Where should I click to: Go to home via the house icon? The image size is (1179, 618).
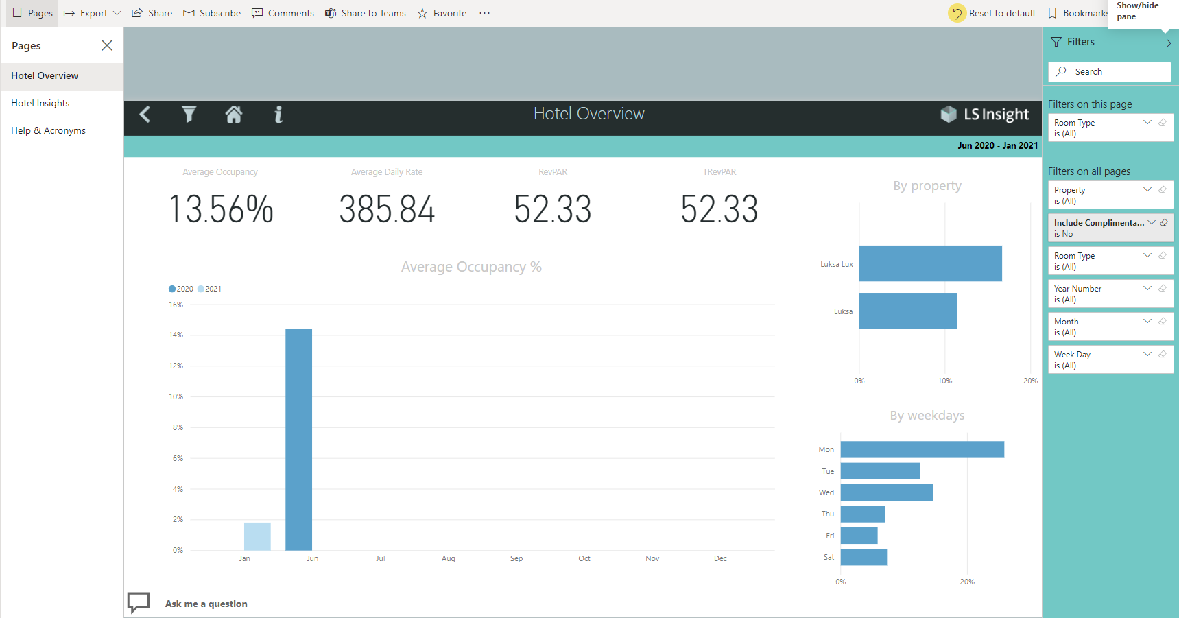tap(234, 115)
